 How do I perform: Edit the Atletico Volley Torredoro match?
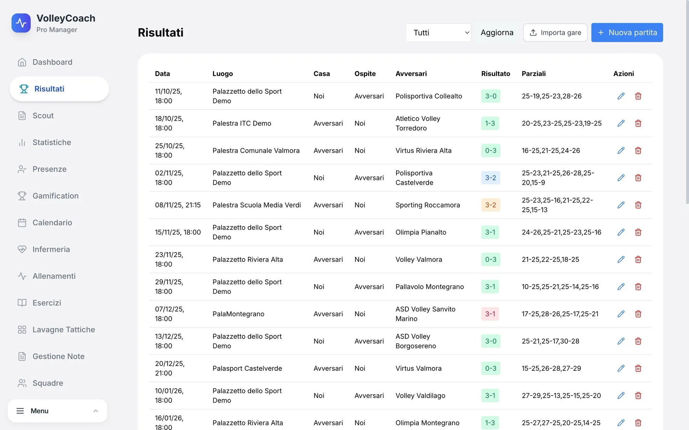coord(621,123)
